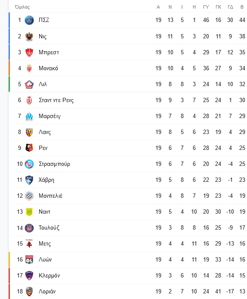Screen dimensions: 247x299
Task: Select the Τουλούζ team name
Action: [49, 227]
